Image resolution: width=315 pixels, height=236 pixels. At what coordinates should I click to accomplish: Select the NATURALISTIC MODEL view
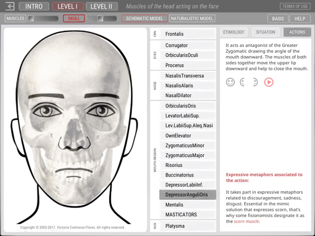pyautogui.click(x=192, y=18)
